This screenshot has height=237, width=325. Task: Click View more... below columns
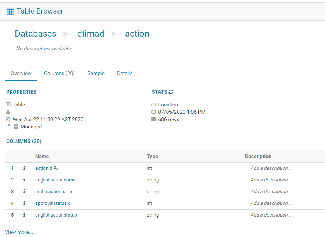click(19, 232)
